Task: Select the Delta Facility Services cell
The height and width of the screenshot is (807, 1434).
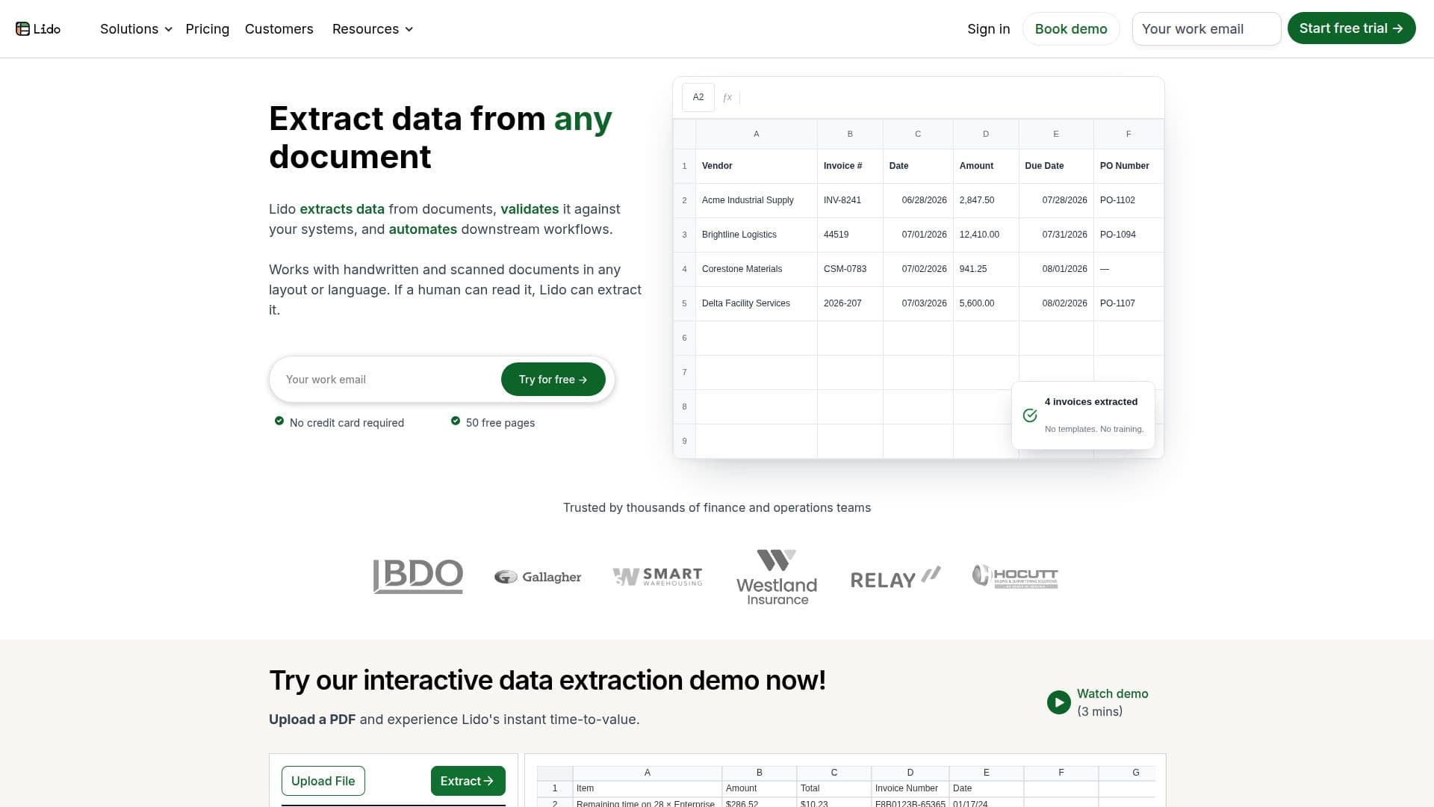Action: (x=757, y=303)
